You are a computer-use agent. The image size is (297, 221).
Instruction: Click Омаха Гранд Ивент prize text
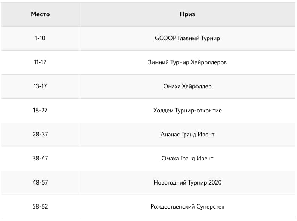tap(187, 159)
